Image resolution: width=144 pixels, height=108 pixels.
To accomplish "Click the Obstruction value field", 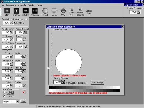I will 19,32.
